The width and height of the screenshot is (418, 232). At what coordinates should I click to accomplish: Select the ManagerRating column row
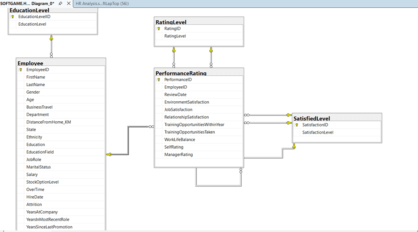point(178,155)
